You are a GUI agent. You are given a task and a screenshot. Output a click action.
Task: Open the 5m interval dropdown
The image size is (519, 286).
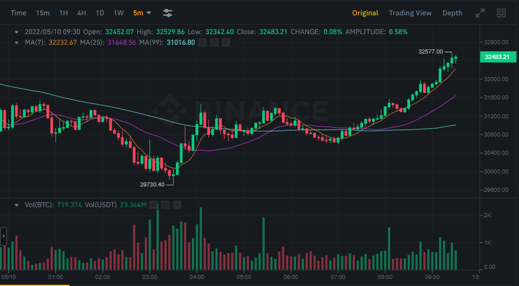pos(142,12)
